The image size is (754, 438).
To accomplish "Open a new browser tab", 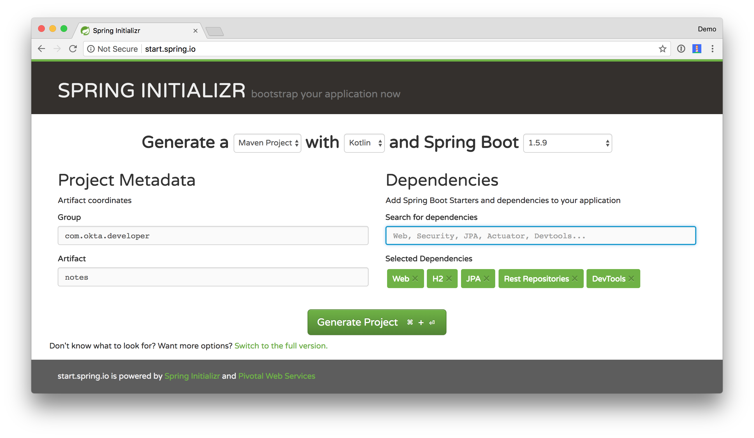I will coord(215,31).
